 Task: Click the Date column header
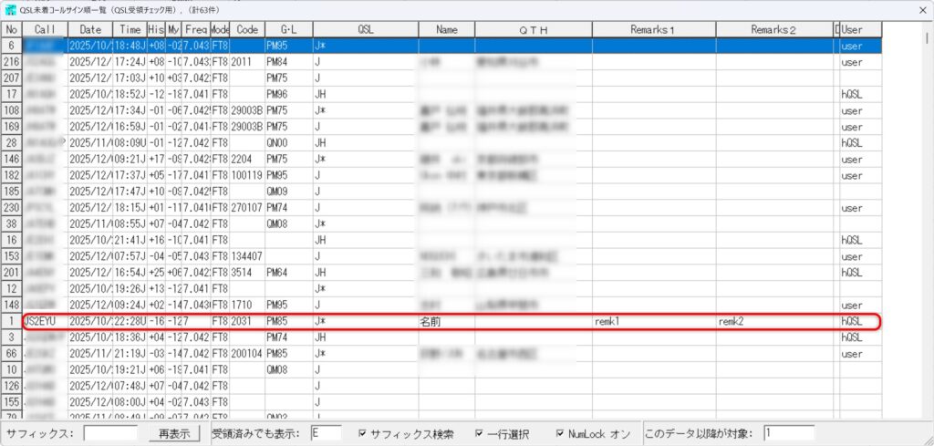click(90, 30)
